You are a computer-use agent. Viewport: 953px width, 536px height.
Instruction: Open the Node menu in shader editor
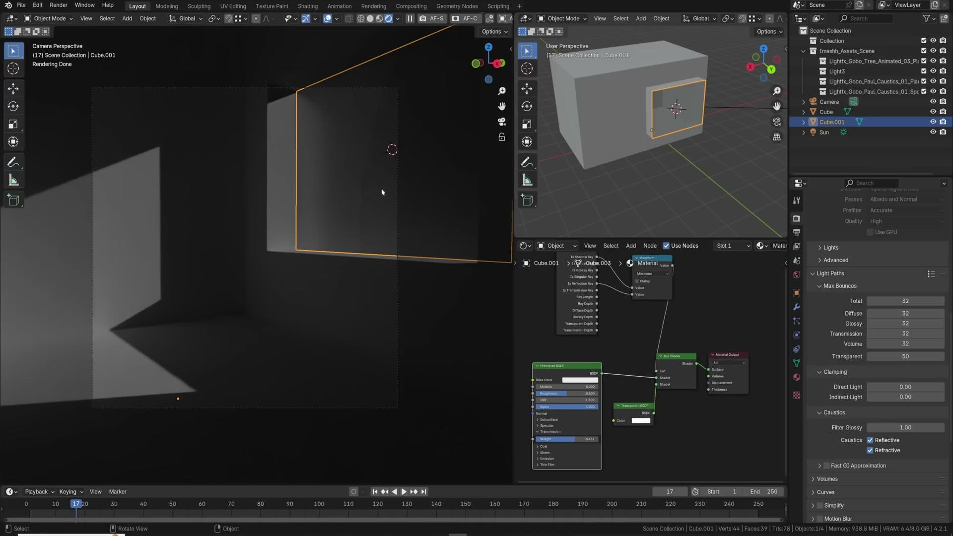click(650, 246)
